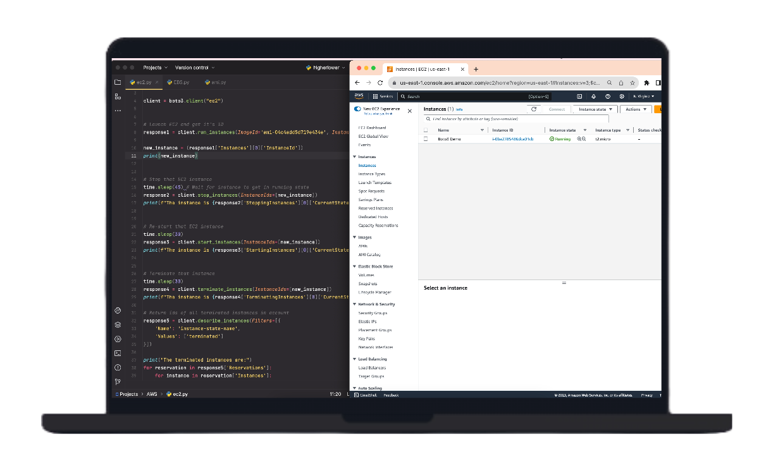
Task: Open the PyCharm Project tool window folder icon
Action: coord(118,82)
